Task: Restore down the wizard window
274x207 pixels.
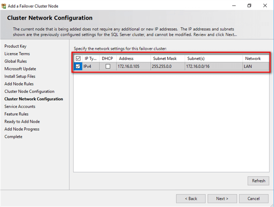Action: pos(249,6)
